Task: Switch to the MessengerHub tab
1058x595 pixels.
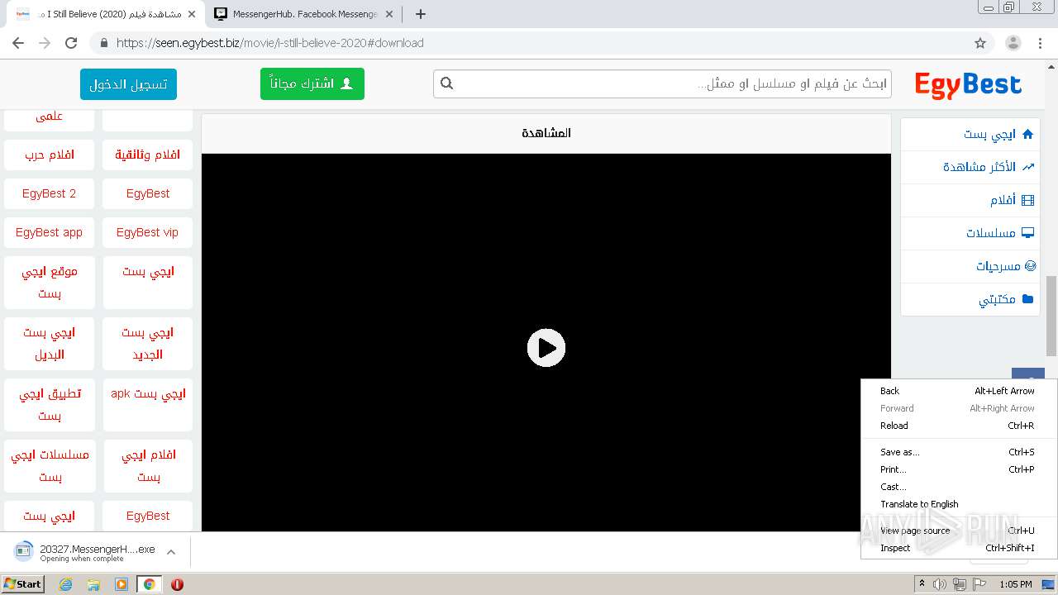Action: pyautogui.click(x=302, y=14)
